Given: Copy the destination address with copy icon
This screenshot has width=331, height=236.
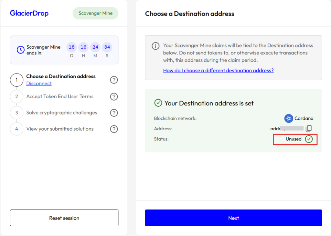Looking at the screenshot, I should click(x=309, y=128).
